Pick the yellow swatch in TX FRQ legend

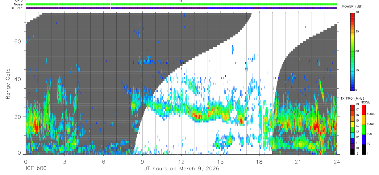[x=352, y=123]
